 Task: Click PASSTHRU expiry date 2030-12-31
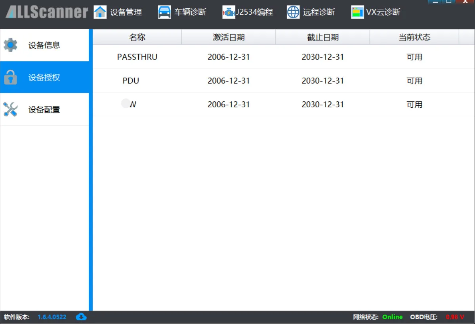[x=323, y=57]
